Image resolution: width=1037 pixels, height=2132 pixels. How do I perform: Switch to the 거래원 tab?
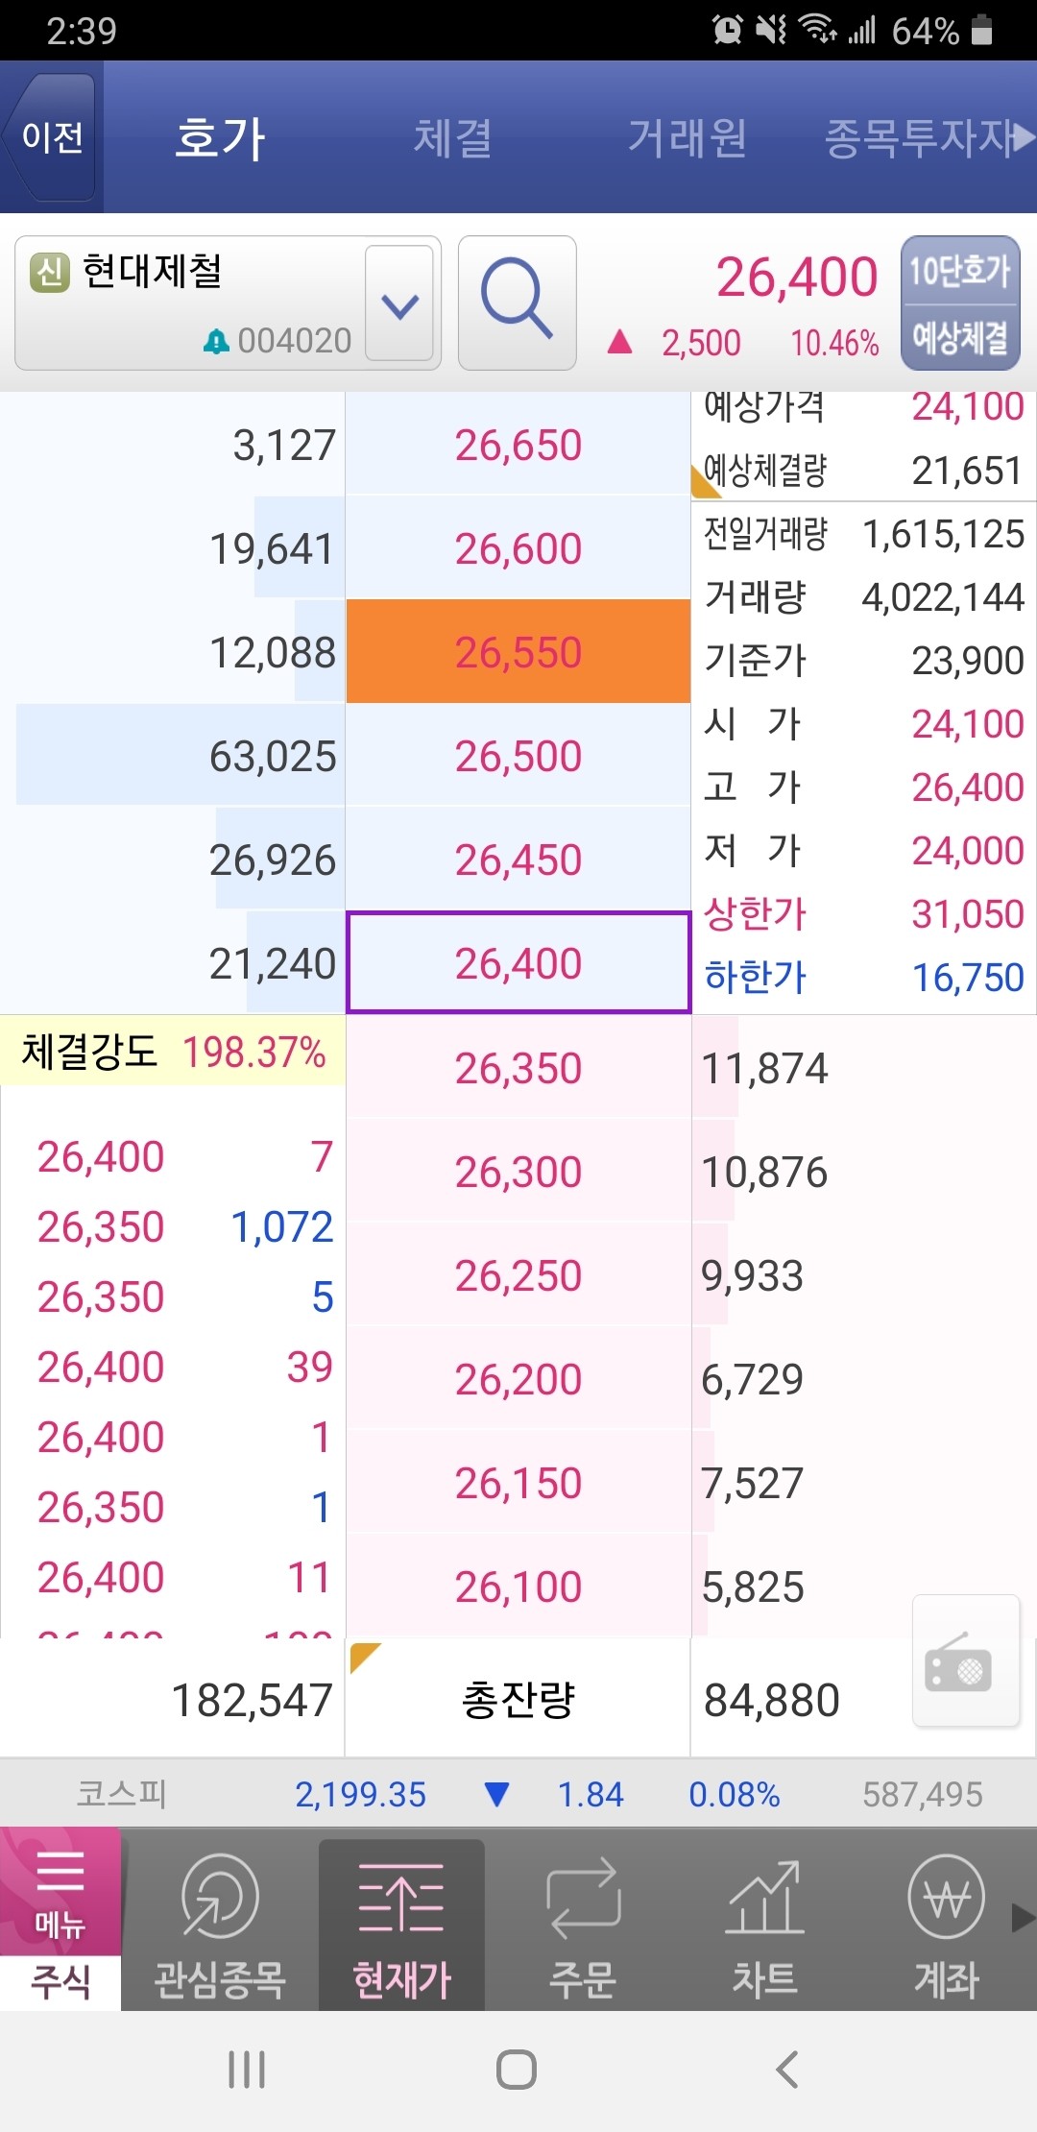tap(689, 139)
